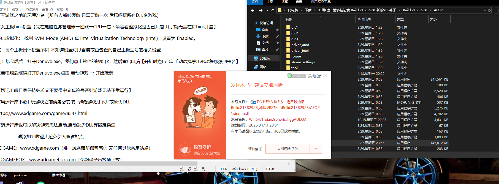Open the recent locations dropdown in Explorer
The width and height of the screenshot is (499, 184).
click(x=267, y=10)
